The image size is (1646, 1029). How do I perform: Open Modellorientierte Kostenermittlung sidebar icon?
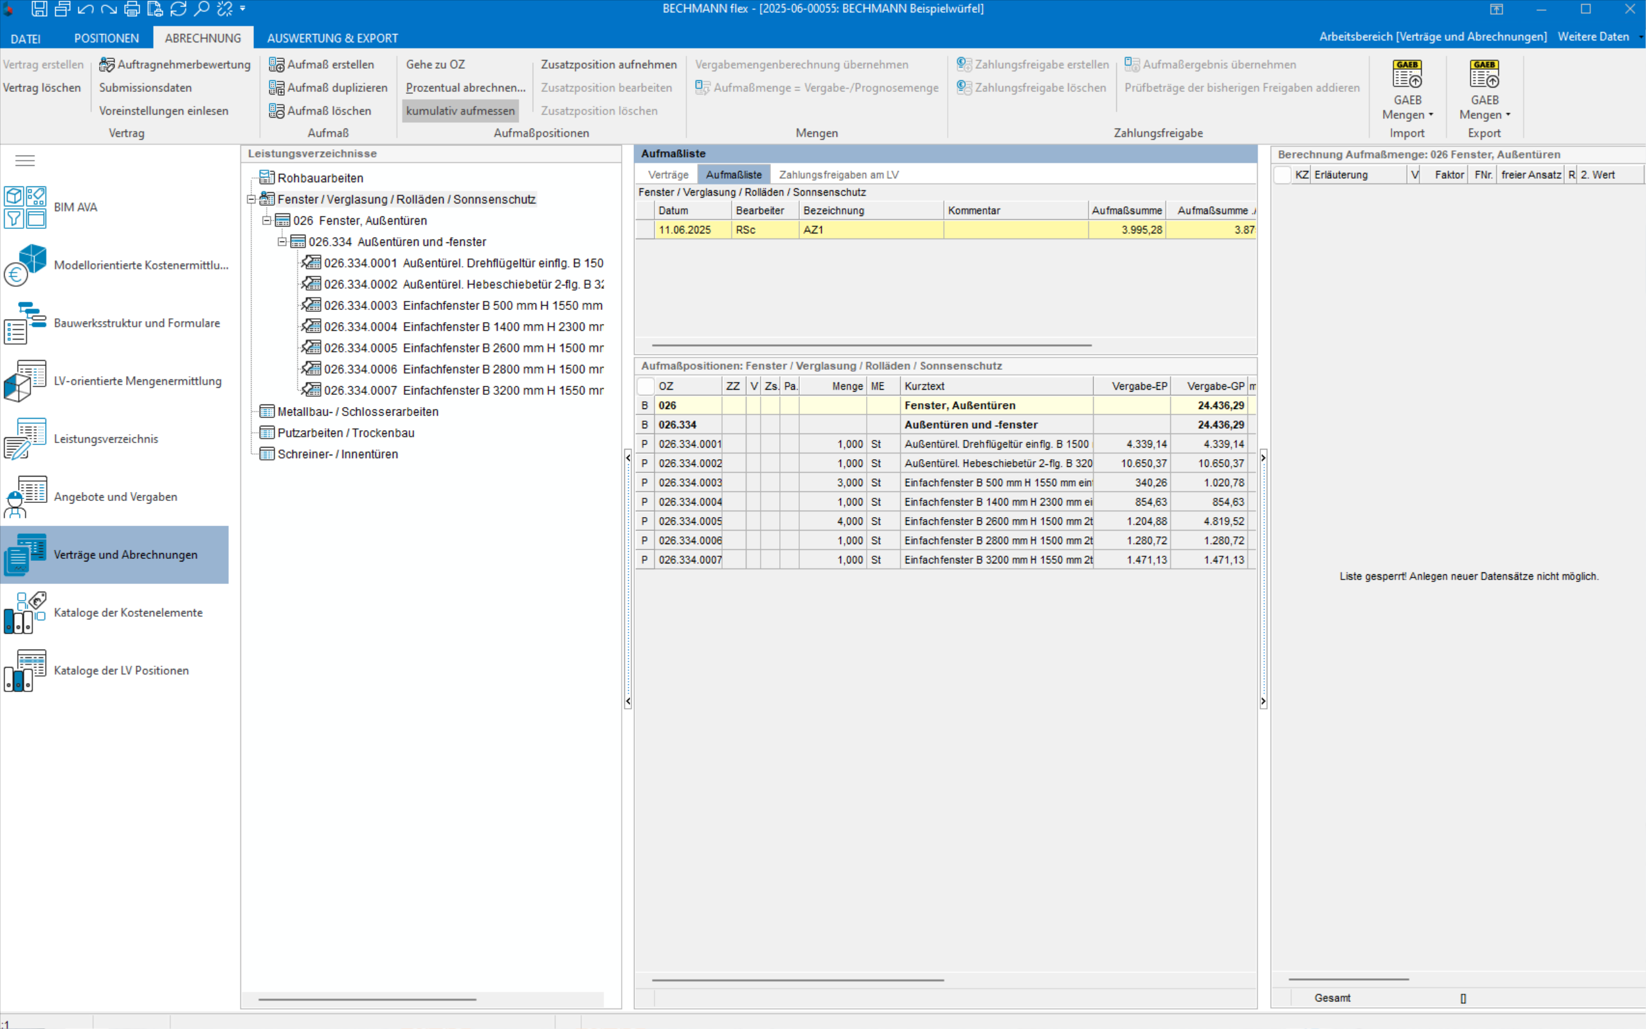point(25,265)
